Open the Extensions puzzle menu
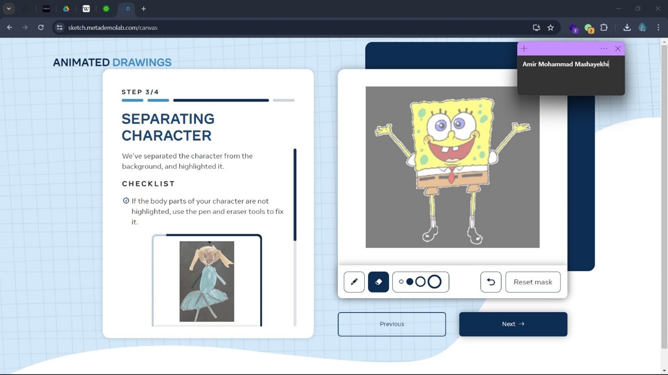The height and width of the screenshot is (375, 668). point(604,28)
